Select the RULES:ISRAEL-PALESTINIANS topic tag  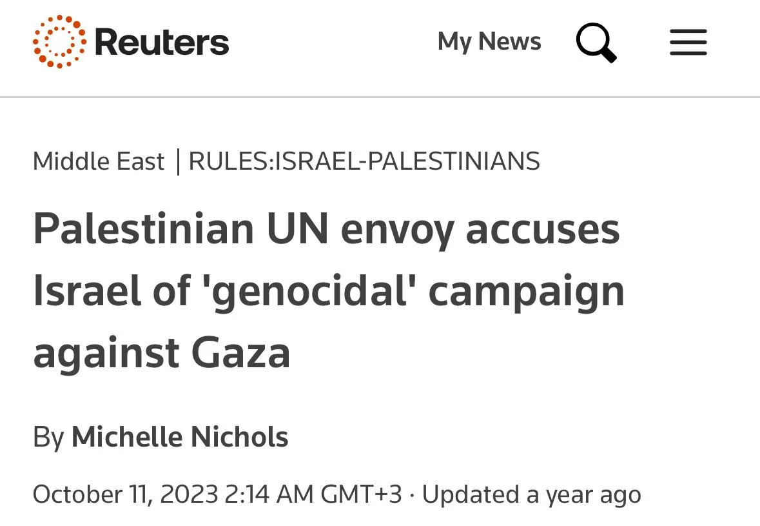coord(364,161)
